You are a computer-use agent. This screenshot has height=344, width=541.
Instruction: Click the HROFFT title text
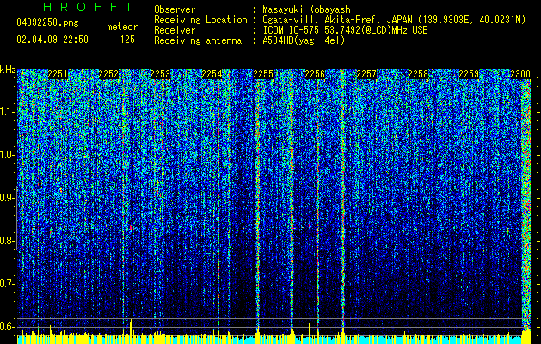[89, 7]
